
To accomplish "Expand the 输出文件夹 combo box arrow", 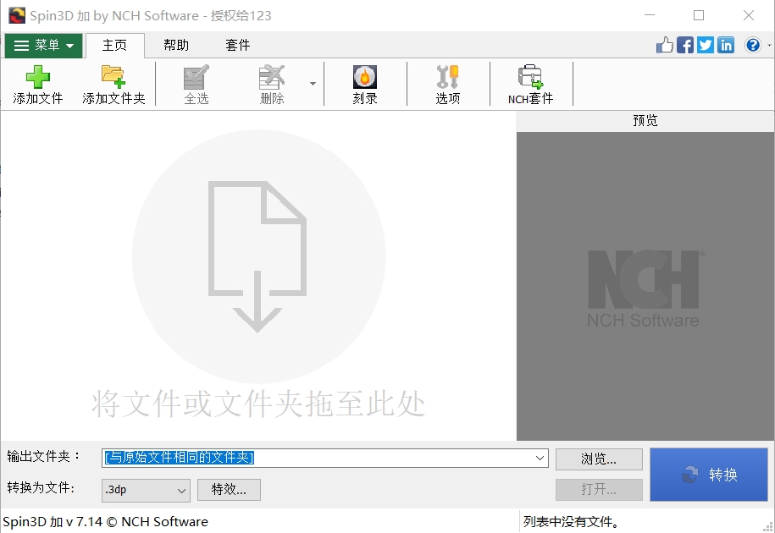I will 540,458.
